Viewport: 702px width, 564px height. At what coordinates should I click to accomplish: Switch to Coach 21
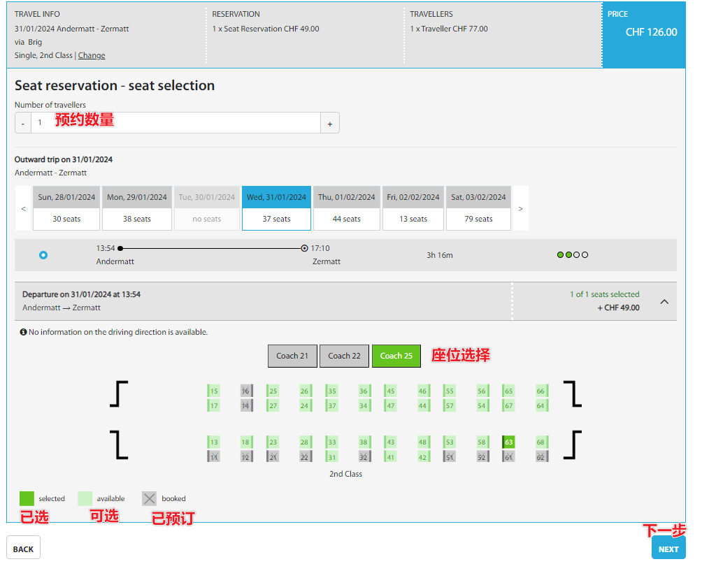tap(292, 356)
